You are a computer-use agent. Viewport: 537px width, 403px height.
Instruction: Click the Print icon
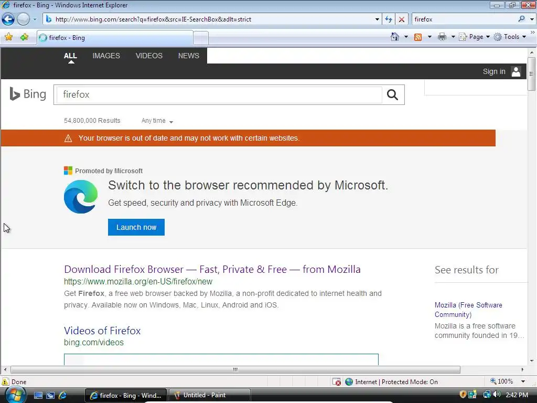click(x=442, y=37)
